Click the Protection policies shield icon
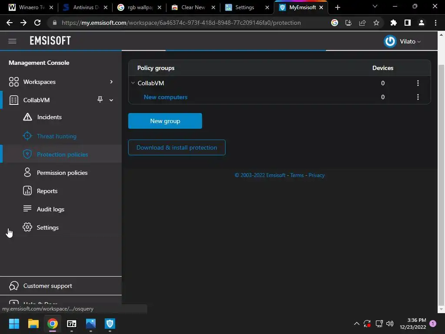Image resolution: width=445 pixels, height=334 pixels. [27, 154]
